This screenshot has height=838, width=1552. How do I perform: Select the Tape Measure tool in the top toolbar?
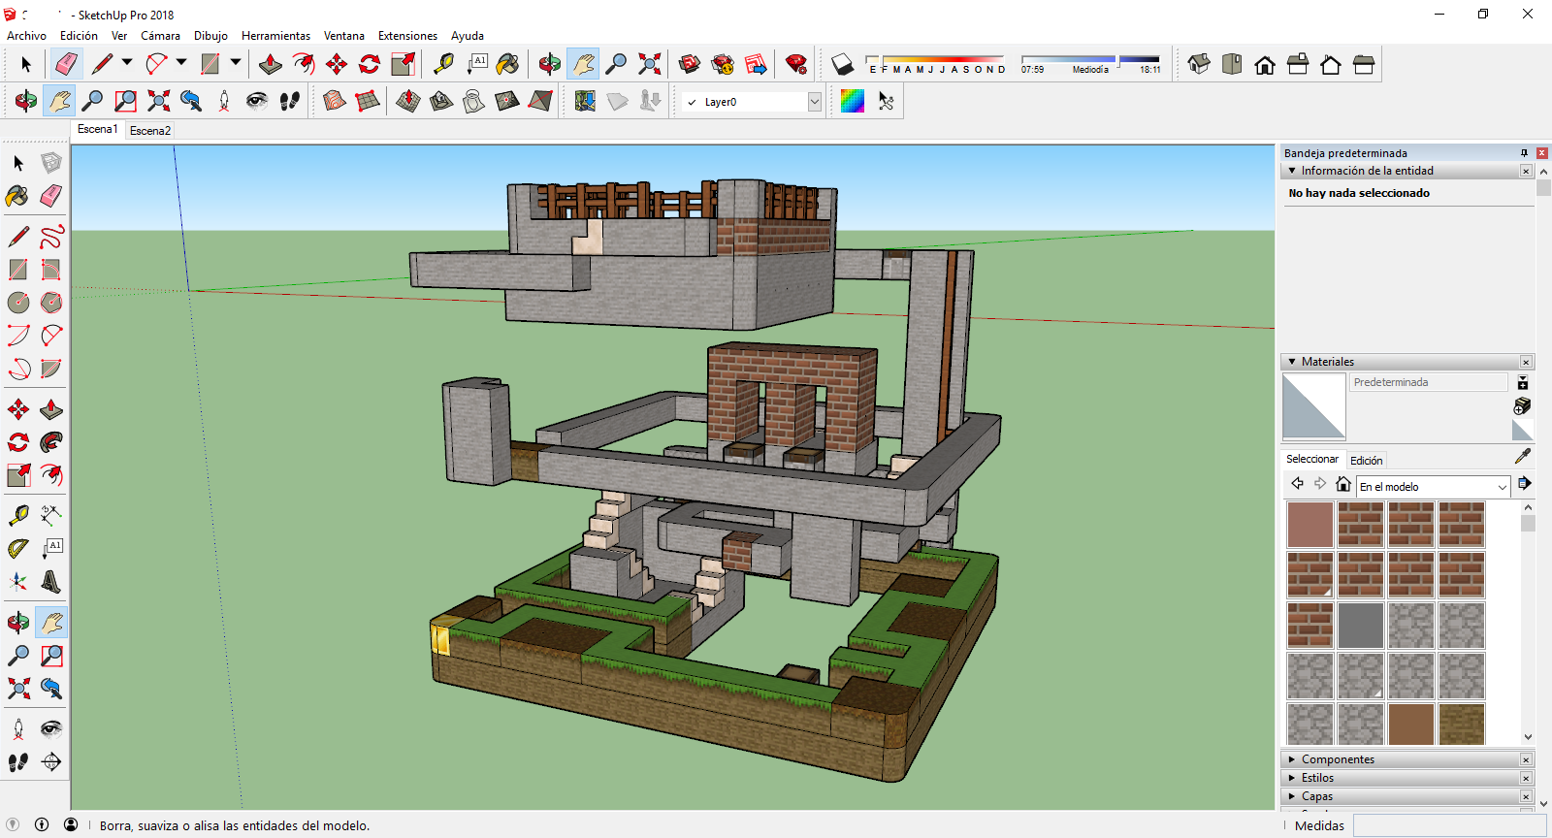(443, 64)
